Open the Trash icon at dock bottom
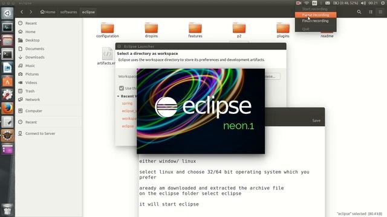This screenshot has width=387, height=217. tap(7, 209)
